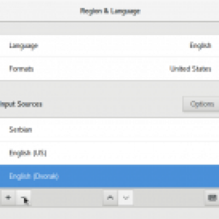
Task: Move selected input source up
Action: [x=111, y=198]
